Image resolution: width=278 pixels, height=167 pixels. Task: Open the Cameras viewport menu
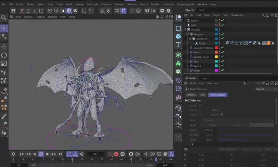point(28,17)
